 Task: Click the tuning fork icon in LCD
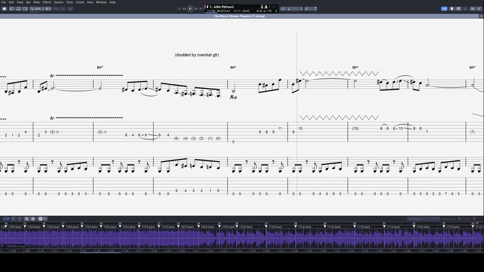coord(276,11)
